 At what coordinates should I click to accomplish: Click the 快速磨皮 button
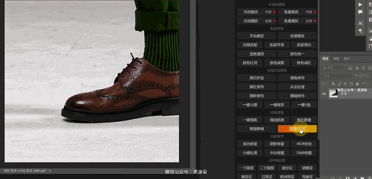pyautogui.click(x=297, y=36)
